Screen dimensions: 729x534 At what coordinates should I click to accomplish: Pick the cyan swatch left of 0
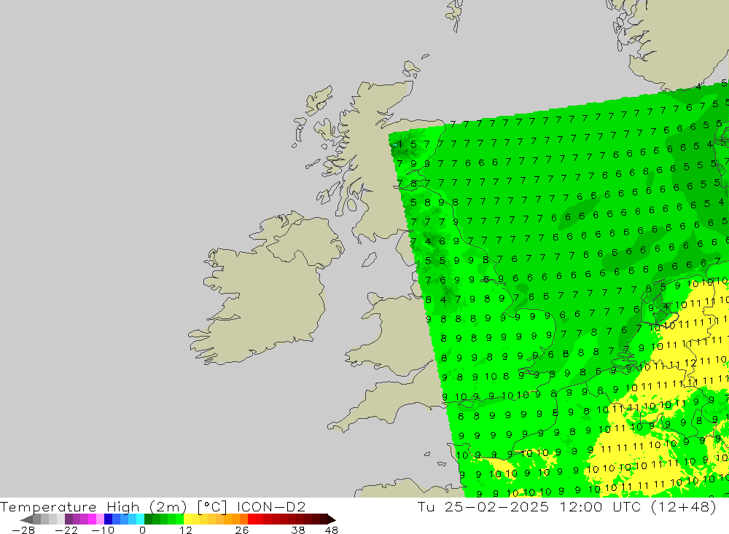click(140, 519)
